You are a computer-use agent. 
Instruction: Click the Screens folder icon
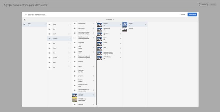[x=75, y=80]
